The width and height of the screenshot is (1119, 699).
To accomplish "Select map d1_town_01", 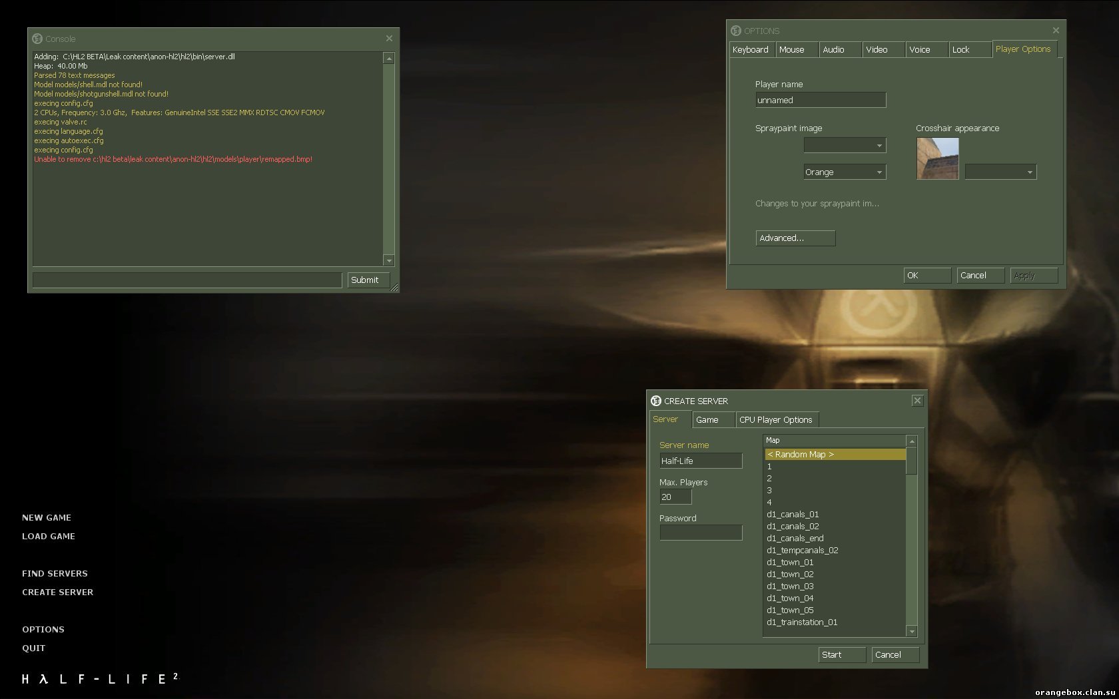I will tap(835, 563).
